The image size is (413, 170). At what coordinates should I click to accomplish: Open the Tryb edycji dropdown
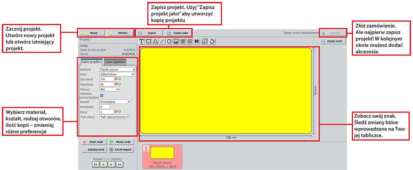coord(115,117)
